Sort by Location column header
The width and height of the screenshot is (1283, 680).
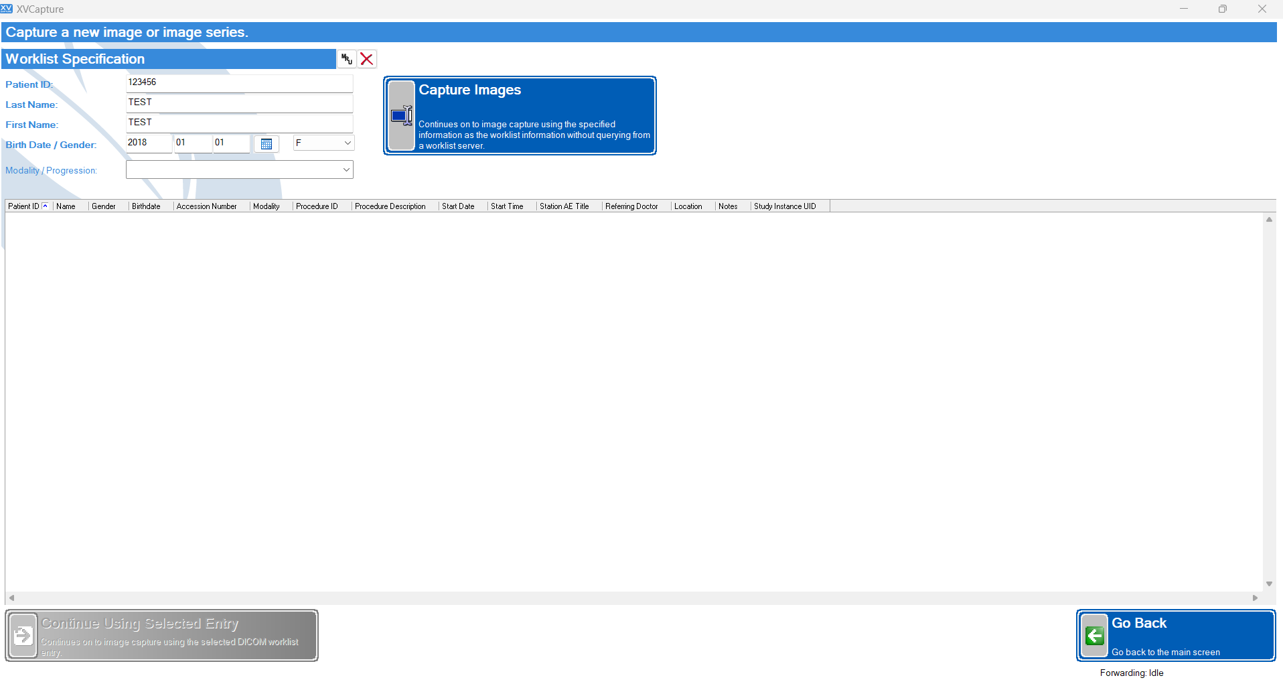tap(693, 206)
